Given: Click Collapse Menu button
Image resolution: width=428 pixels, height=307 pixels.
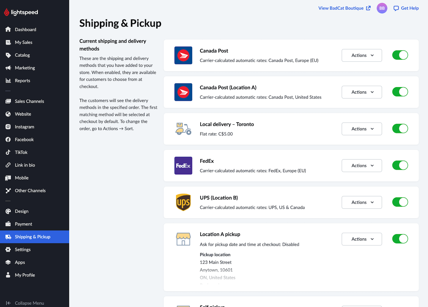Looking at the screenshot, I should point(25,303).
